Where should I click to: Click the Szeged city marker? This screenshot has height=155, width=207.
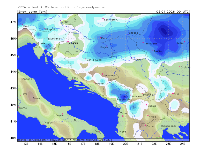128,34
